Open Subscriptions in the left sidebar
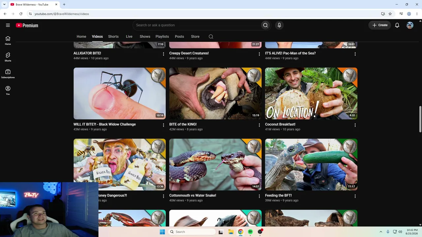The width and height of the screenshot is (422, 237). [x=8, y=74]
